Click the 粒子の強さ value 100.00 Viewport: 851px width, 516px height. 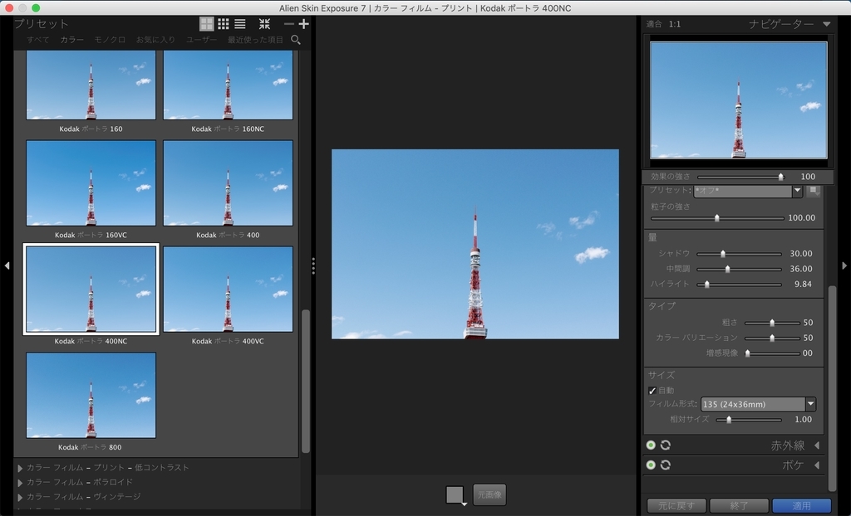pyautogui.click(x=802, y=218)
